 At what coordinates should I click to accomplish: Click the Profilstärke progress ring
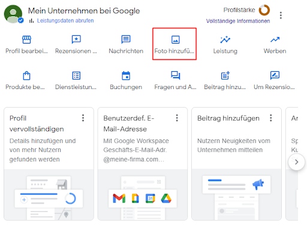coord(264,10)
